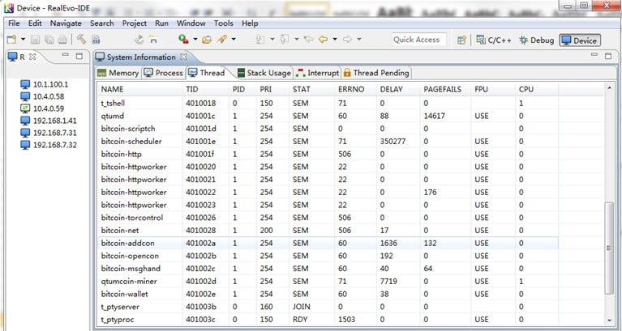Viewport: 622px width, 331px height.
Task: Open the Navigate menu
Action: [x=66, y=23]
